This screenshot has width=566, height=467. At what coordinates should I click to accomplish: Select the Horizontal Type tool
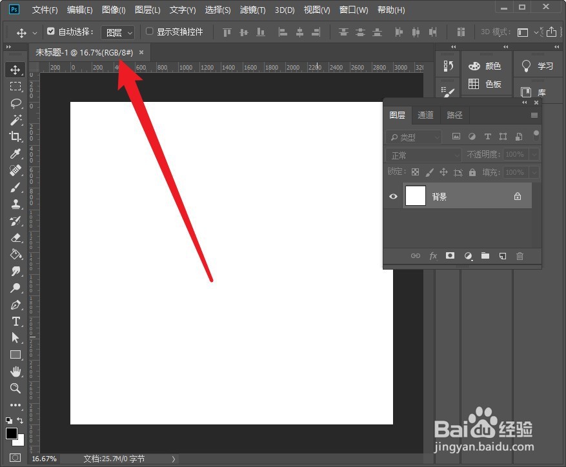click(15, 321)
